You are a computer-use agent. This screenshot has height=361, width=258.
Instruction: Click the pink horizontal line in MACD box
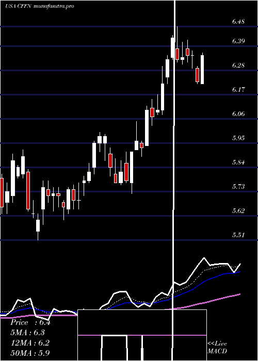click(142, 335)
